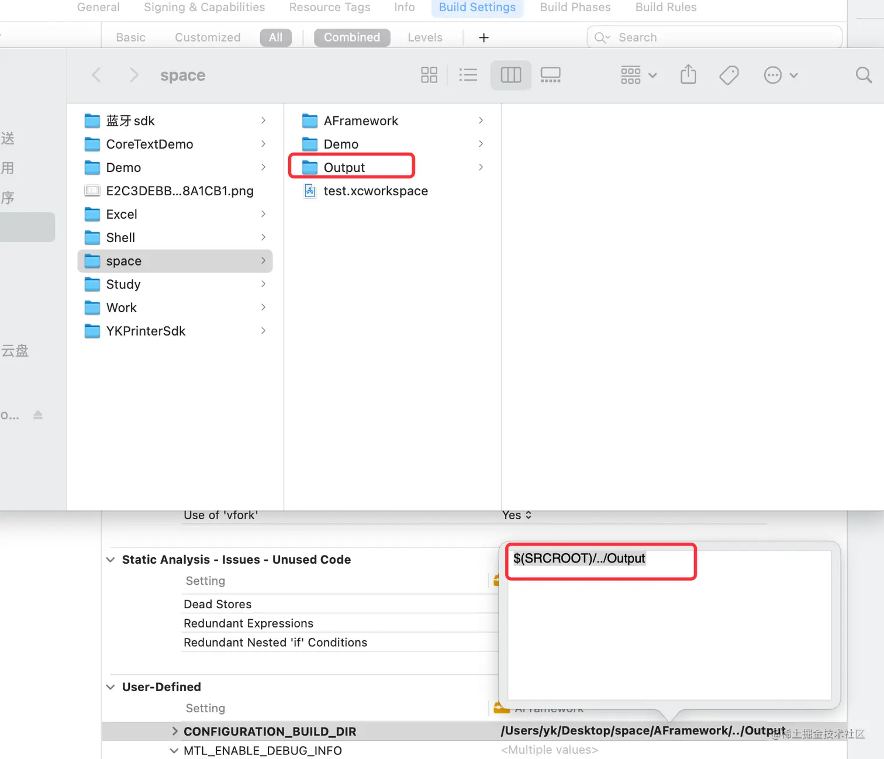Select the E2C3DEBB...8A1CB1.png file

pos(175,191)
